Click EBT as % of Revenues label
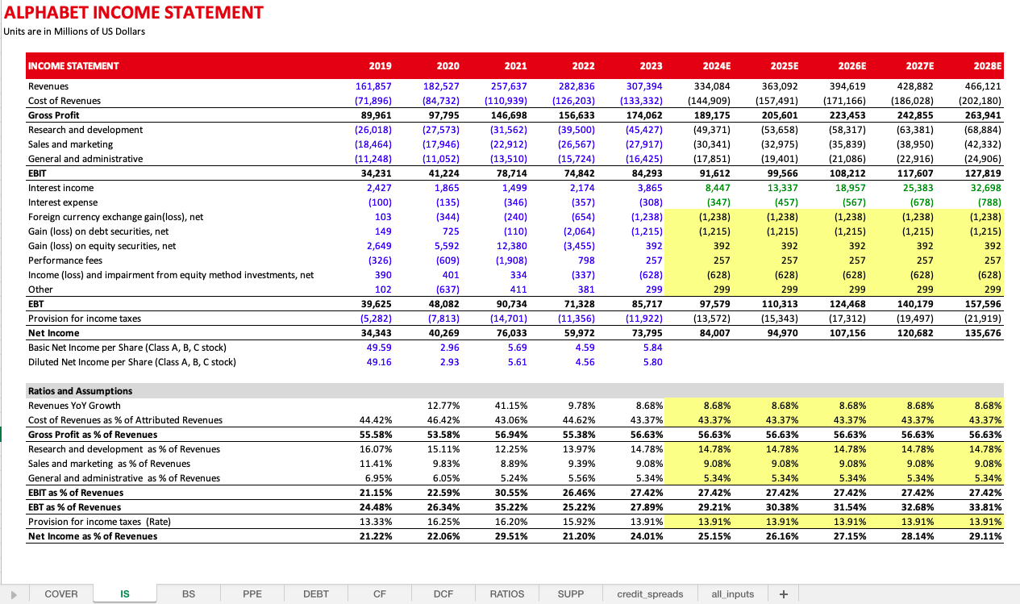1020x604 pixels. pyautogui.click(x=75, y=507)
